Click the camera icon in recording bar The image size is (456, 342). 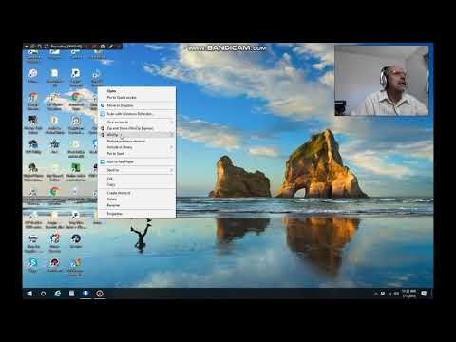103,47
